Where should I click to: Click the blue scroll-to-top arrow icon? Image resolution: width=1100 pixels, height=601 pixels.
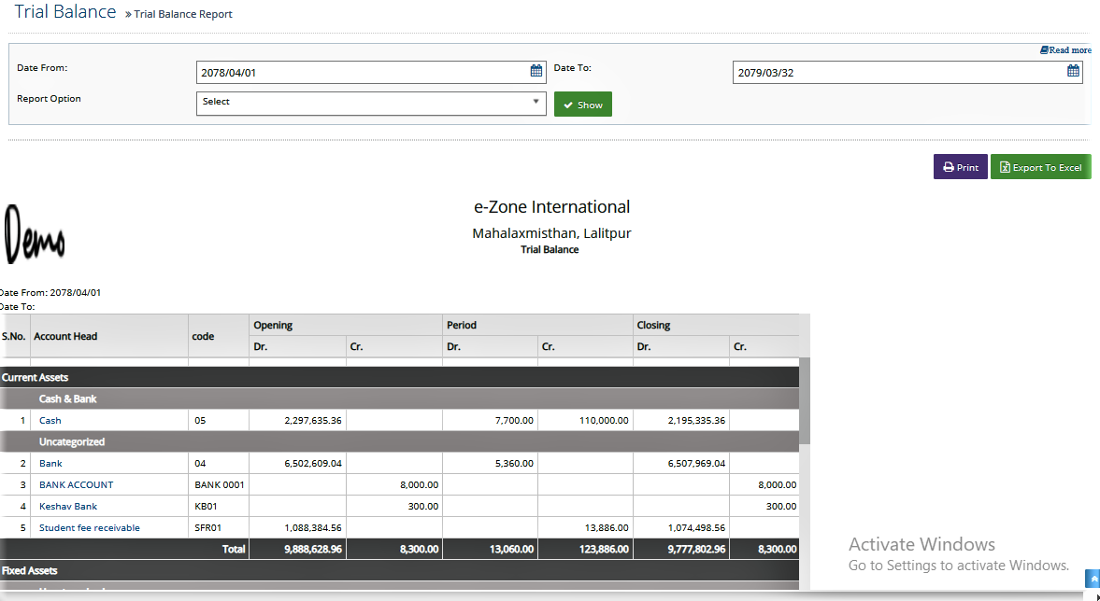pyautogui.click(x=1093, y=579)
